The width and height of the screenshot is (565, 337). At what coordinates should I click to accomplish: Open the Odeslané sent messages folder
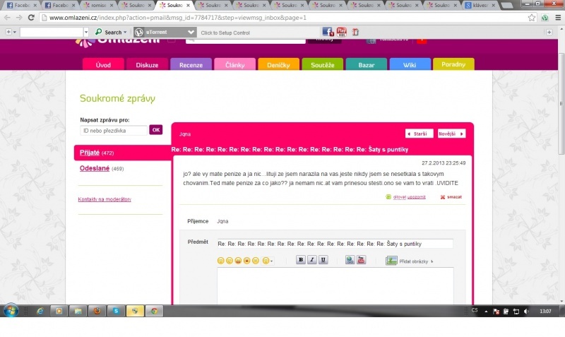95,168
